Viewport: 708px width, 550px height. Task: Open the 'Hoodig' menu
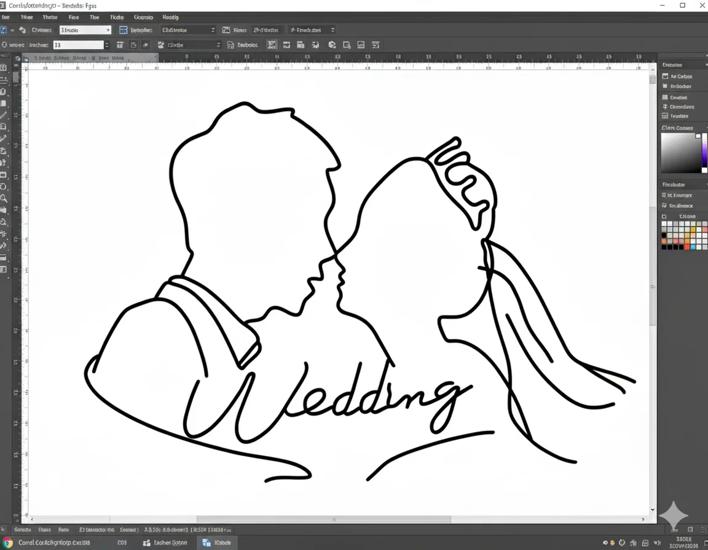click(x=170, y=17)
